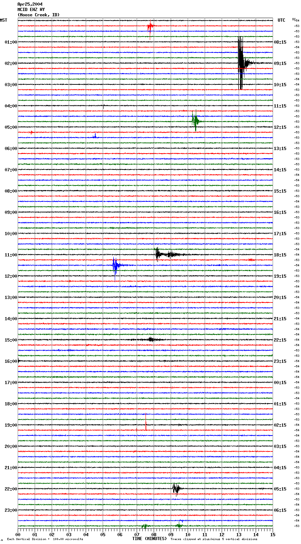This screenshot has height=544, width=301.
Task: Click the 22:00 MST time label
Action: [11, 489]
